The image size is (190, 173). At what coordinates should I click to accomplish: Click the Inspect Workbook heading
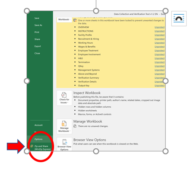[87, 93]
